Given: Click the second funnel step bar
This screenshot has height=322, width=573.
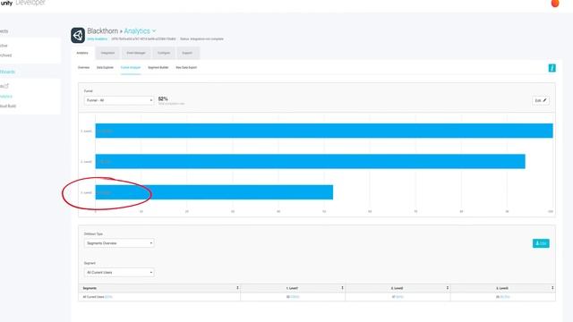Looking at the screenshot, I should coord(311,161).
